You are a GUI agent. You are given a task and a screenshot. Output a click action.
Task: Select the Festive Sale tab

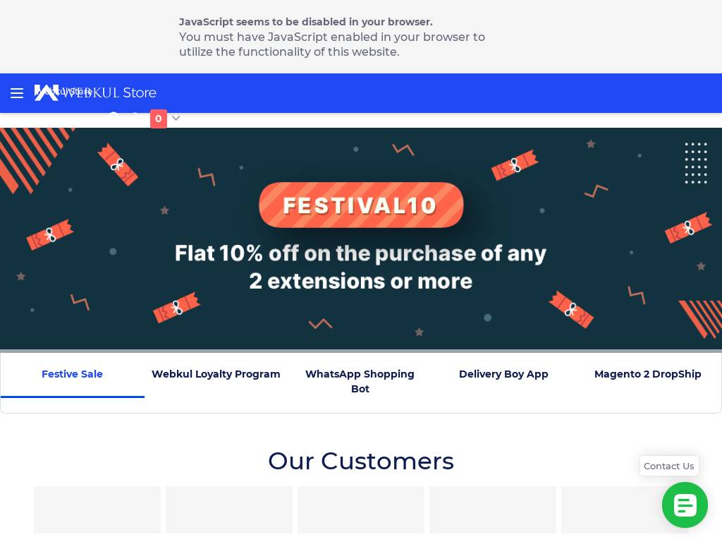[73, 375]
